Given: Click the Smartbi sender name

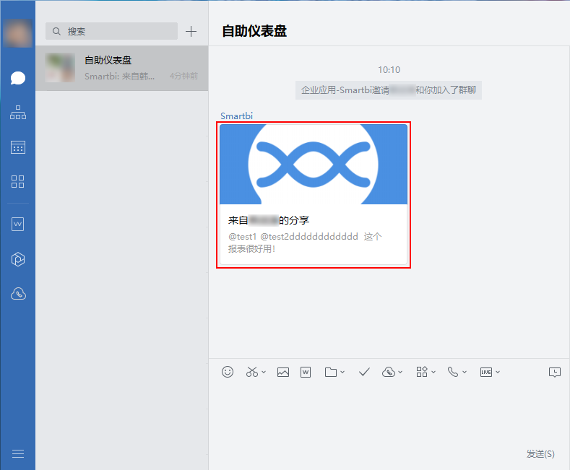Looking at the screenshot, I should pos(236,116).
